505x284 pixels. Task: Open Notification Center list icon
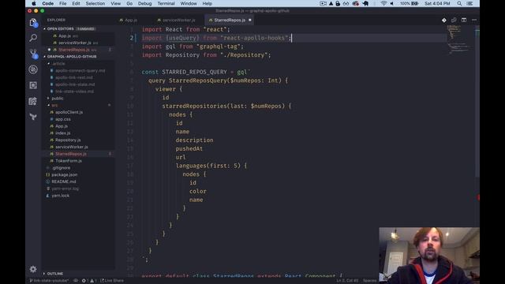click(470, 3)
